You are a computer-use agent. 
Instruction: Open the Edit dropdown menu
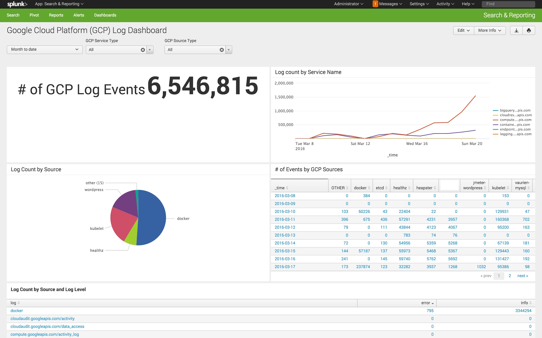click(463, 30)
